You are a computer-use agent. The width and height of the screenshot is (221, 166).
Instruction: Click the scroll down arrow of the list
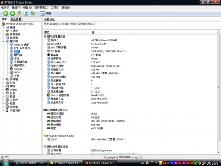(x=219, y=153)
